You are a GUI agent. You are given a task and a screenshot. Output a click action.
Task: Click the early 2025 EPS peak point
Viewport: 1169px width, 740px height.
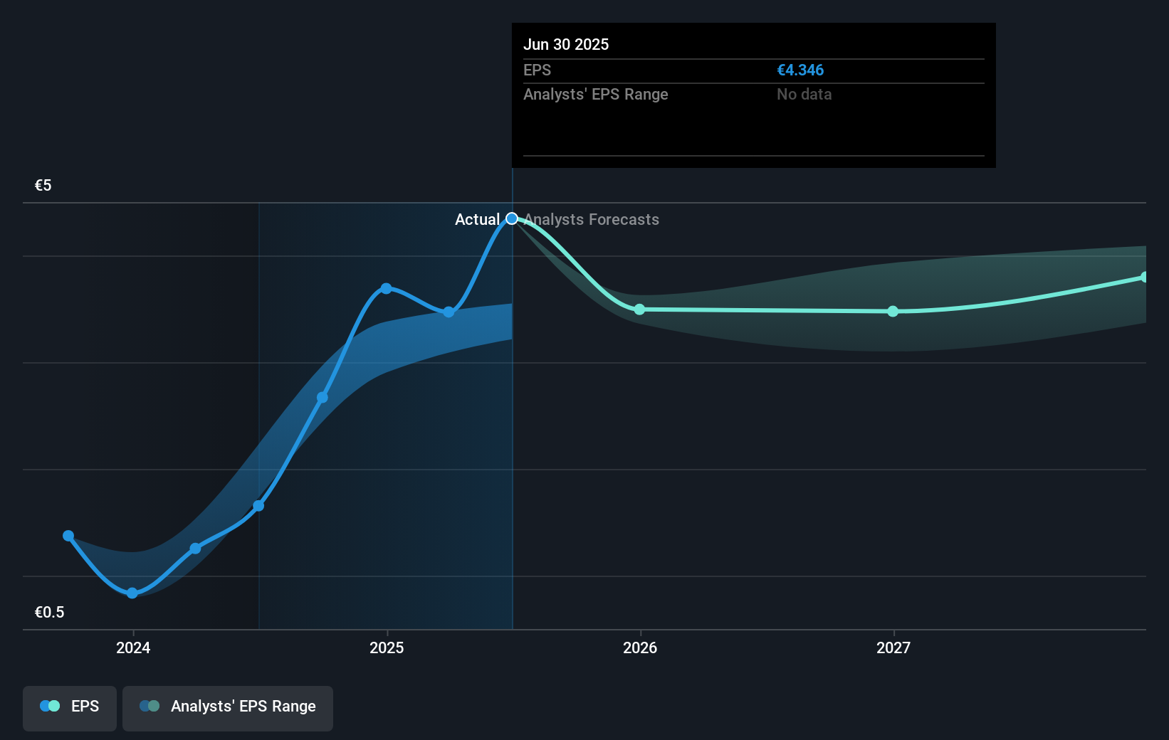[386, 288]
